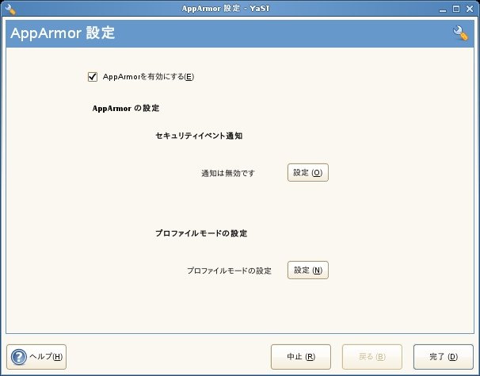Click the YaST wrench icon in title bar
The height and width of the screenshot is (376, 480).
pos(10,9)
